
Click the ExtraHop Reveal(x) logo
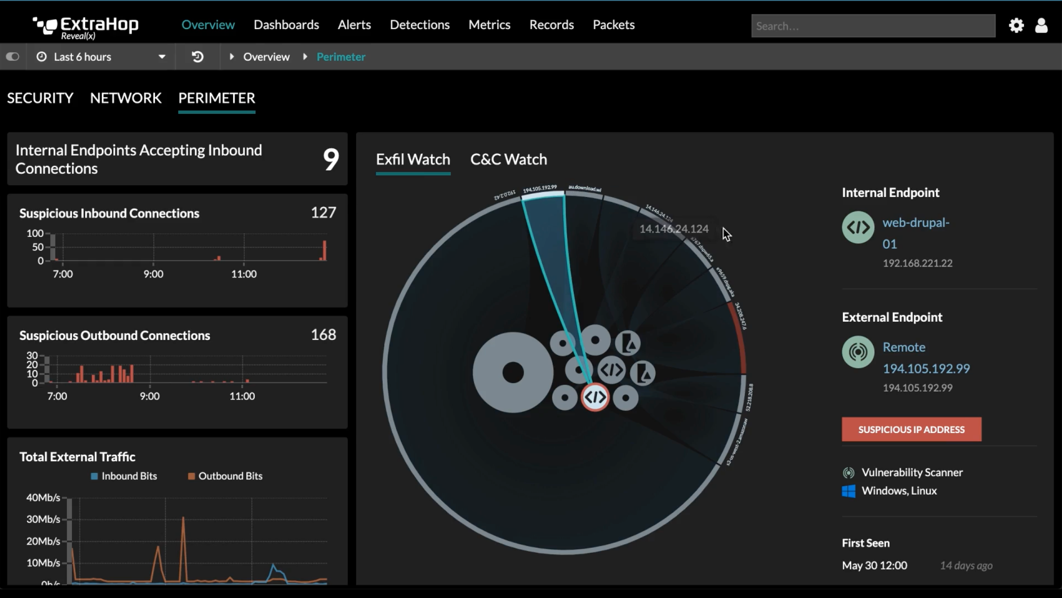[86, 27]
